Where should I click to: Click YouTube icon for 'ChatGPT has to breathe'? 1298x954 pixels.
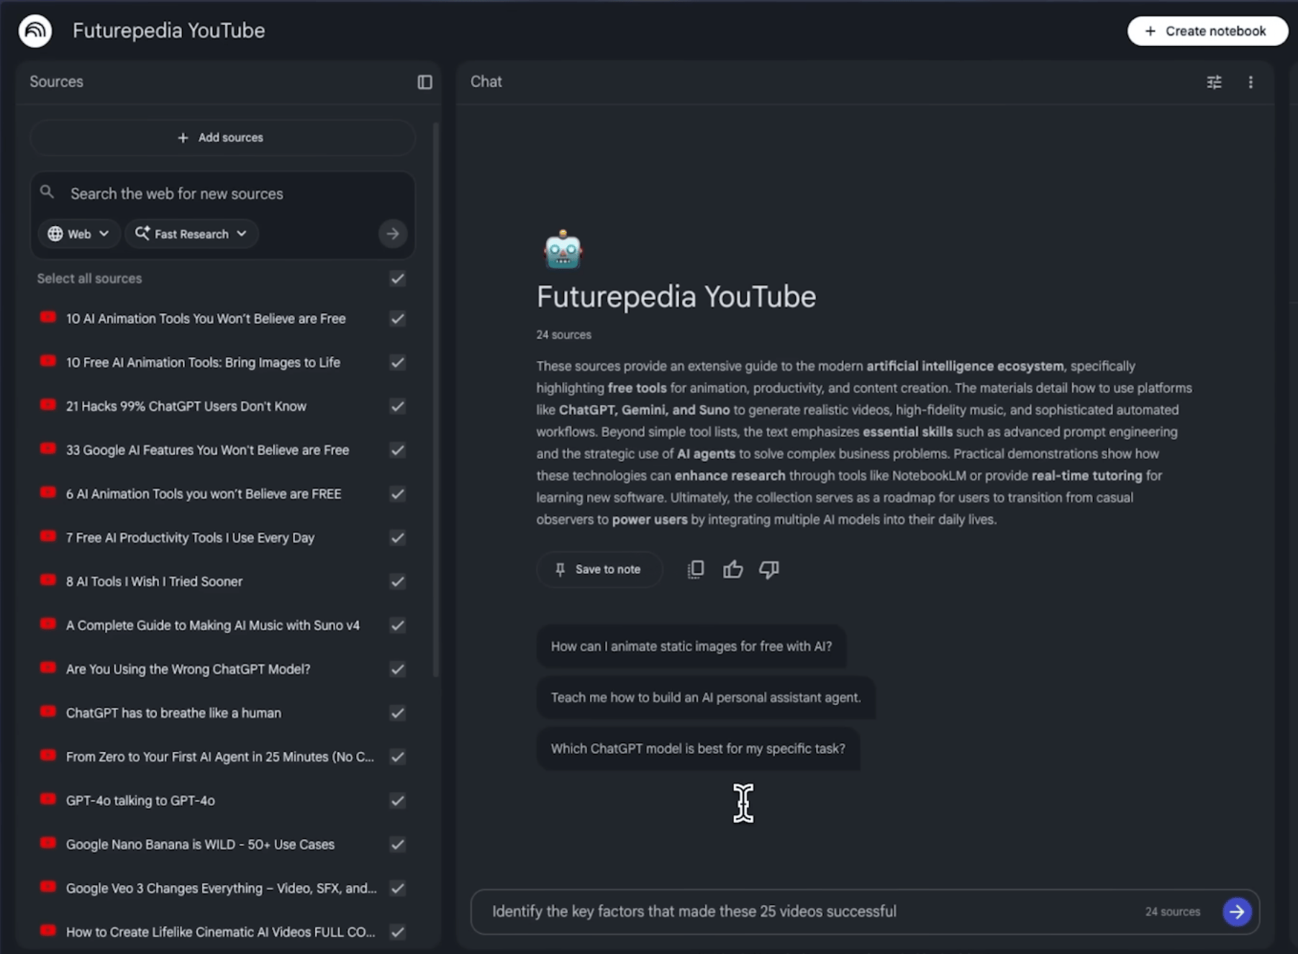tap(48, 712)
